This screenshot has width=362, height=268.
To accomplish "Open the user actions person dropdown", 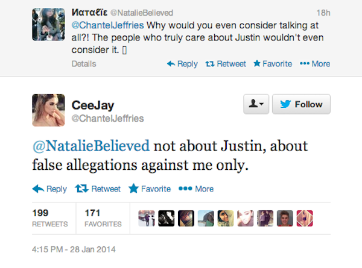I will click(255, 104).
